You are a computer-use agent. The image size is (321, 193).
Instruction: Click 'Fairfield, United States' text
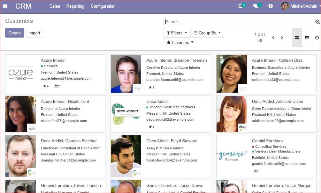270,158
